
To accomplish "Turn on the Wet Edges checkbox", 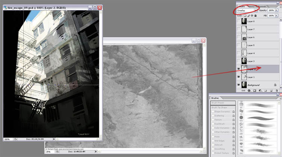I will coord(212,140).
